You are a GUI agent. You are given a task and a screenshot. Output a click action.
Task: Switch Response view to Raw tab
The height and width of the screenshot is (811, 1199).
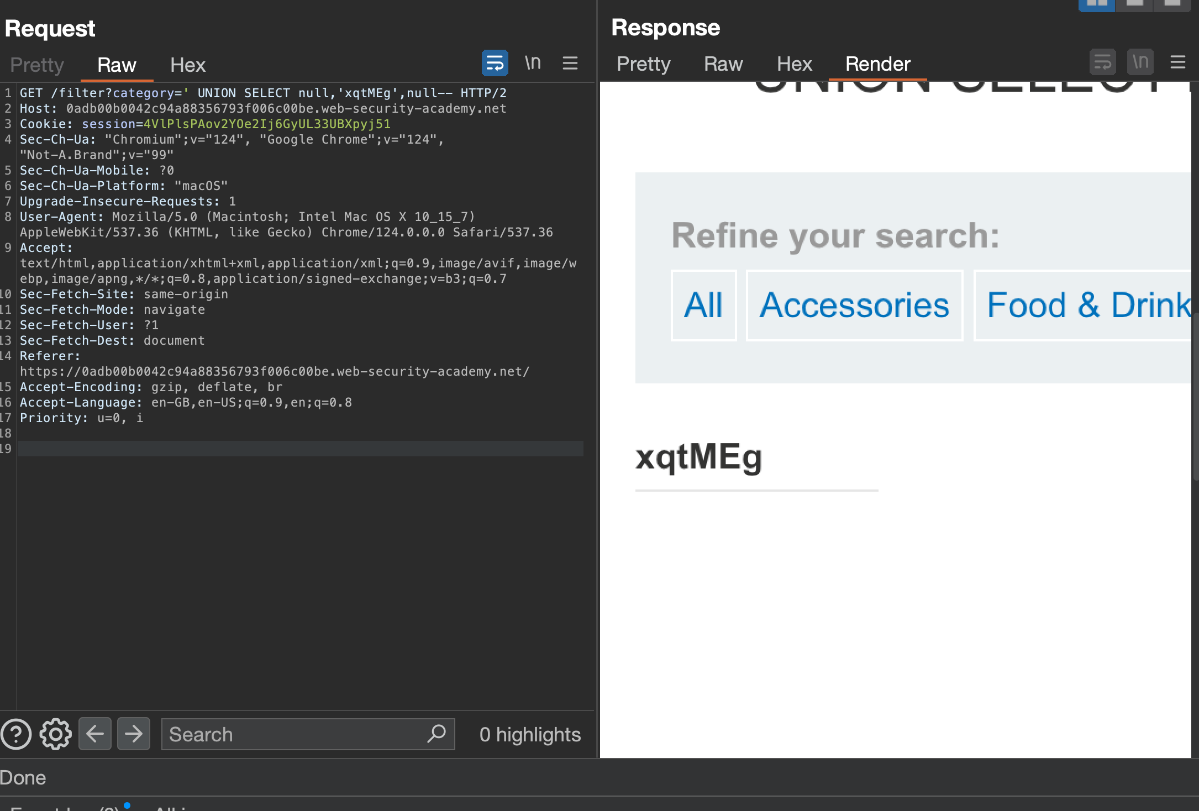[x=723, y=64]
